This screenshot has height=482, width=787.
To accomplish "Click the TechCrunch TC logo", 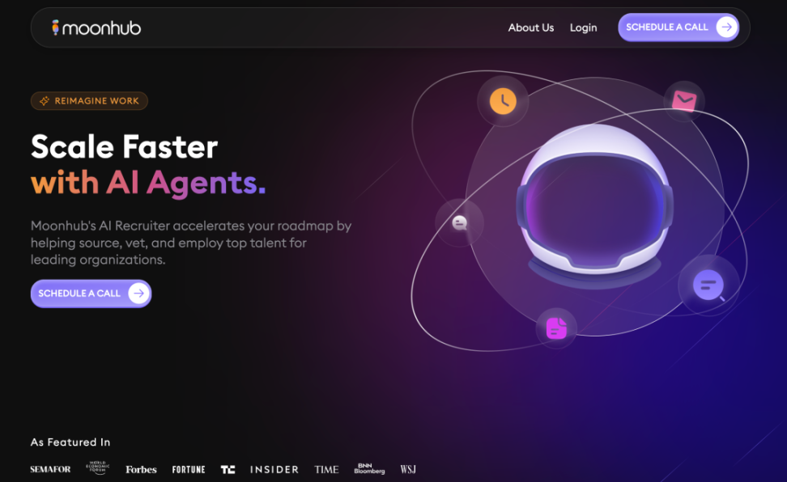I will pyautogui.click(x=228, y=469).
